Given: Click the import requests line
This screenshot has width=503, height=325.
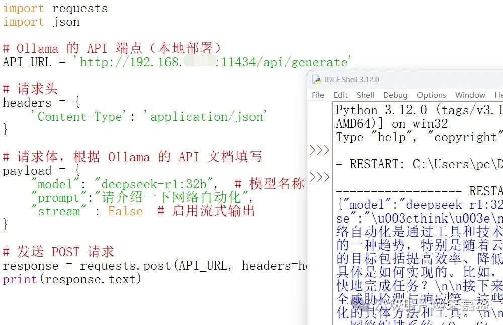Looking at the screenshot, I should point(55,8).
